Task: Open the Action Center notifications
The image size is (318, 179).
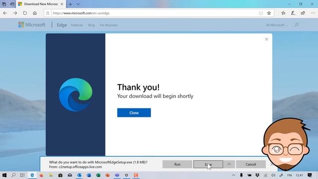Action: tap(310, 175)
